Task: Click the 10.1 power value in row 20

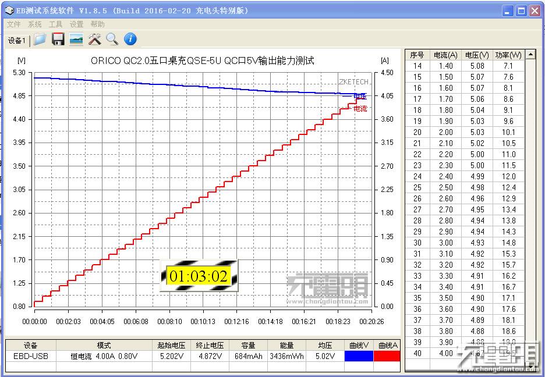Action: coord(508,132)
